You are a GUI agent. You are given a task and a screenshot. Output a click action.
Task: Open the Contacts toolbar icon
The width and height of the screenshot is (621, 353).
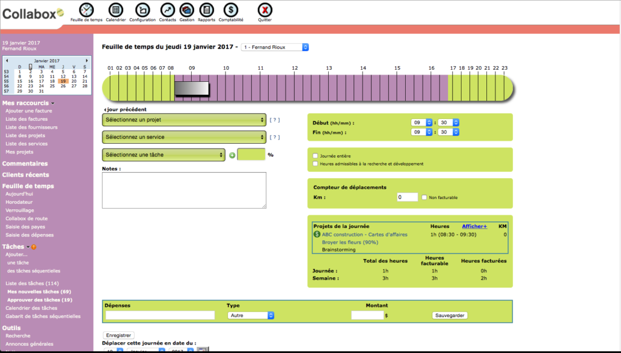tap(167, 10)
